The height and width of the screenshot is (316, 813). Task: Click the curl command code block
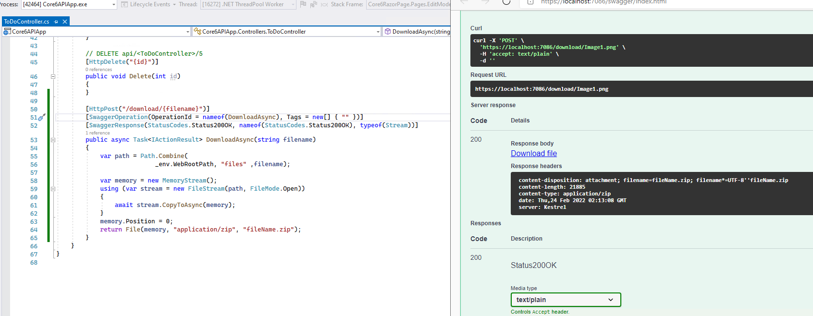[x=641, y=50]
